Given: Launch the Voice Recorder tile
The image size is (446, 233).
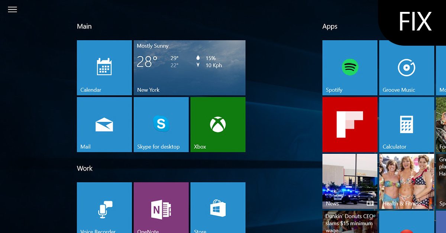Looking at the screenshot, I should point(104,207).
